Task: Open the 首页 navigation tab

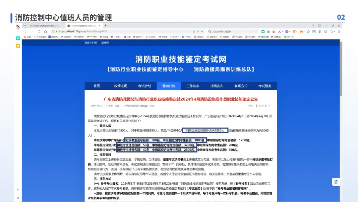Action: click(96, 86)
